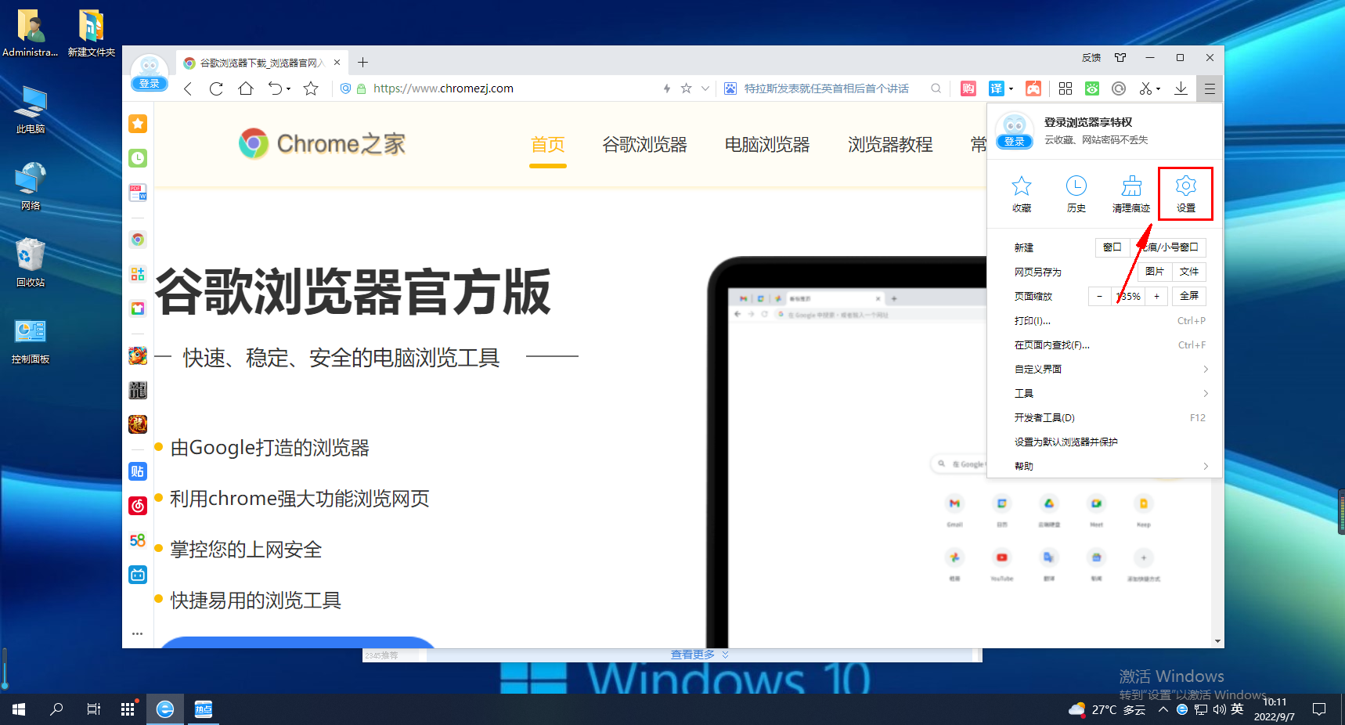This screenshot has width=1345, height=725.
Task: Increase page zoom with plus button
Action: click(x=1156, y=296)
